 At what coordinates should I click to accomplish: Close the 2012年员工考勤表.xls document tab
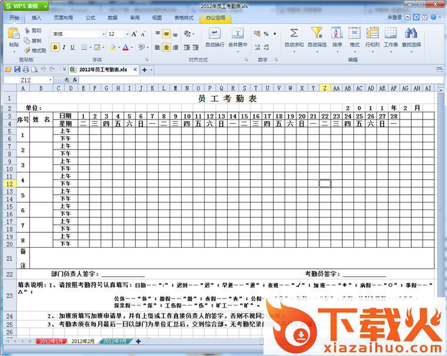point(135,69)
